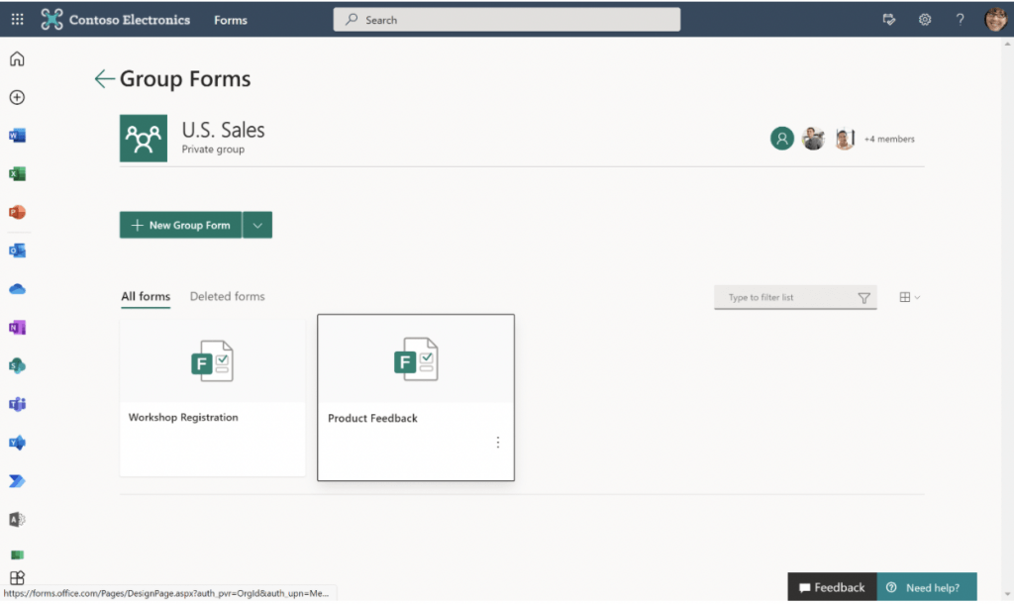Screen dimensions: 1014x604
Task: Click the Private group label
Action: point(213,150)
